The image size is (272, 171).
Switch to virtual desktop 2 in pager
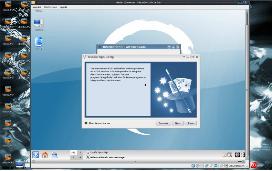click(x=80, y=152)
